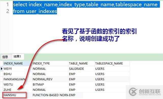163x99 pixels.
Task: Click the EMP cell in BSHU row
Action: (81, 74)
